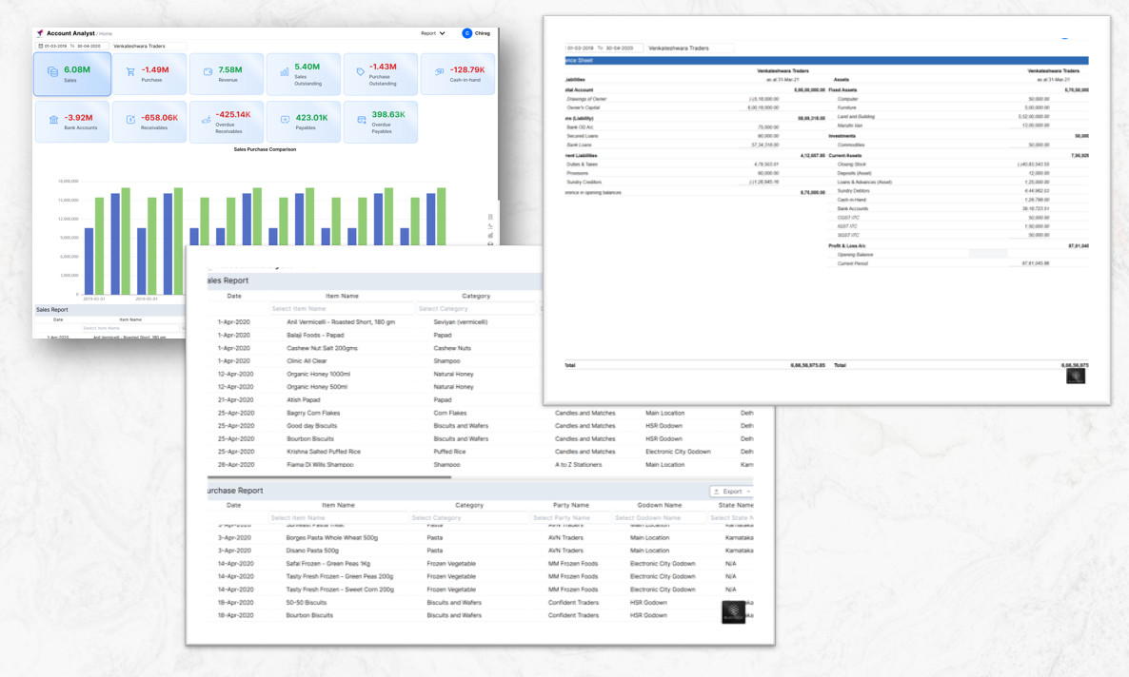
Task: Click the calendar icon in date range
Action: [x=41, y=46]
